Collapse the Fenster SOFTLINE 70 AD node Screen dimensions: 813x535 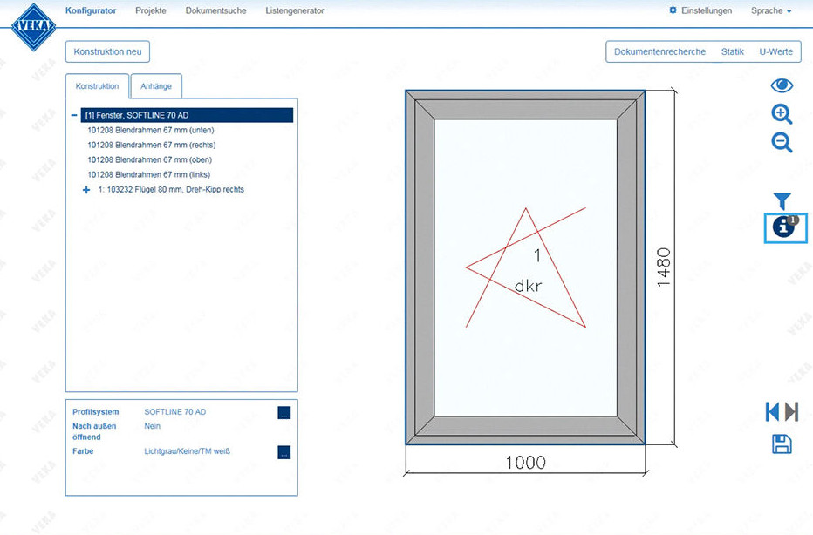coord(74,115)
